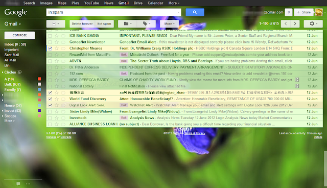
Task: Uncheck the Digital Look Alert email checkbox
Action: tap(50, 105)
